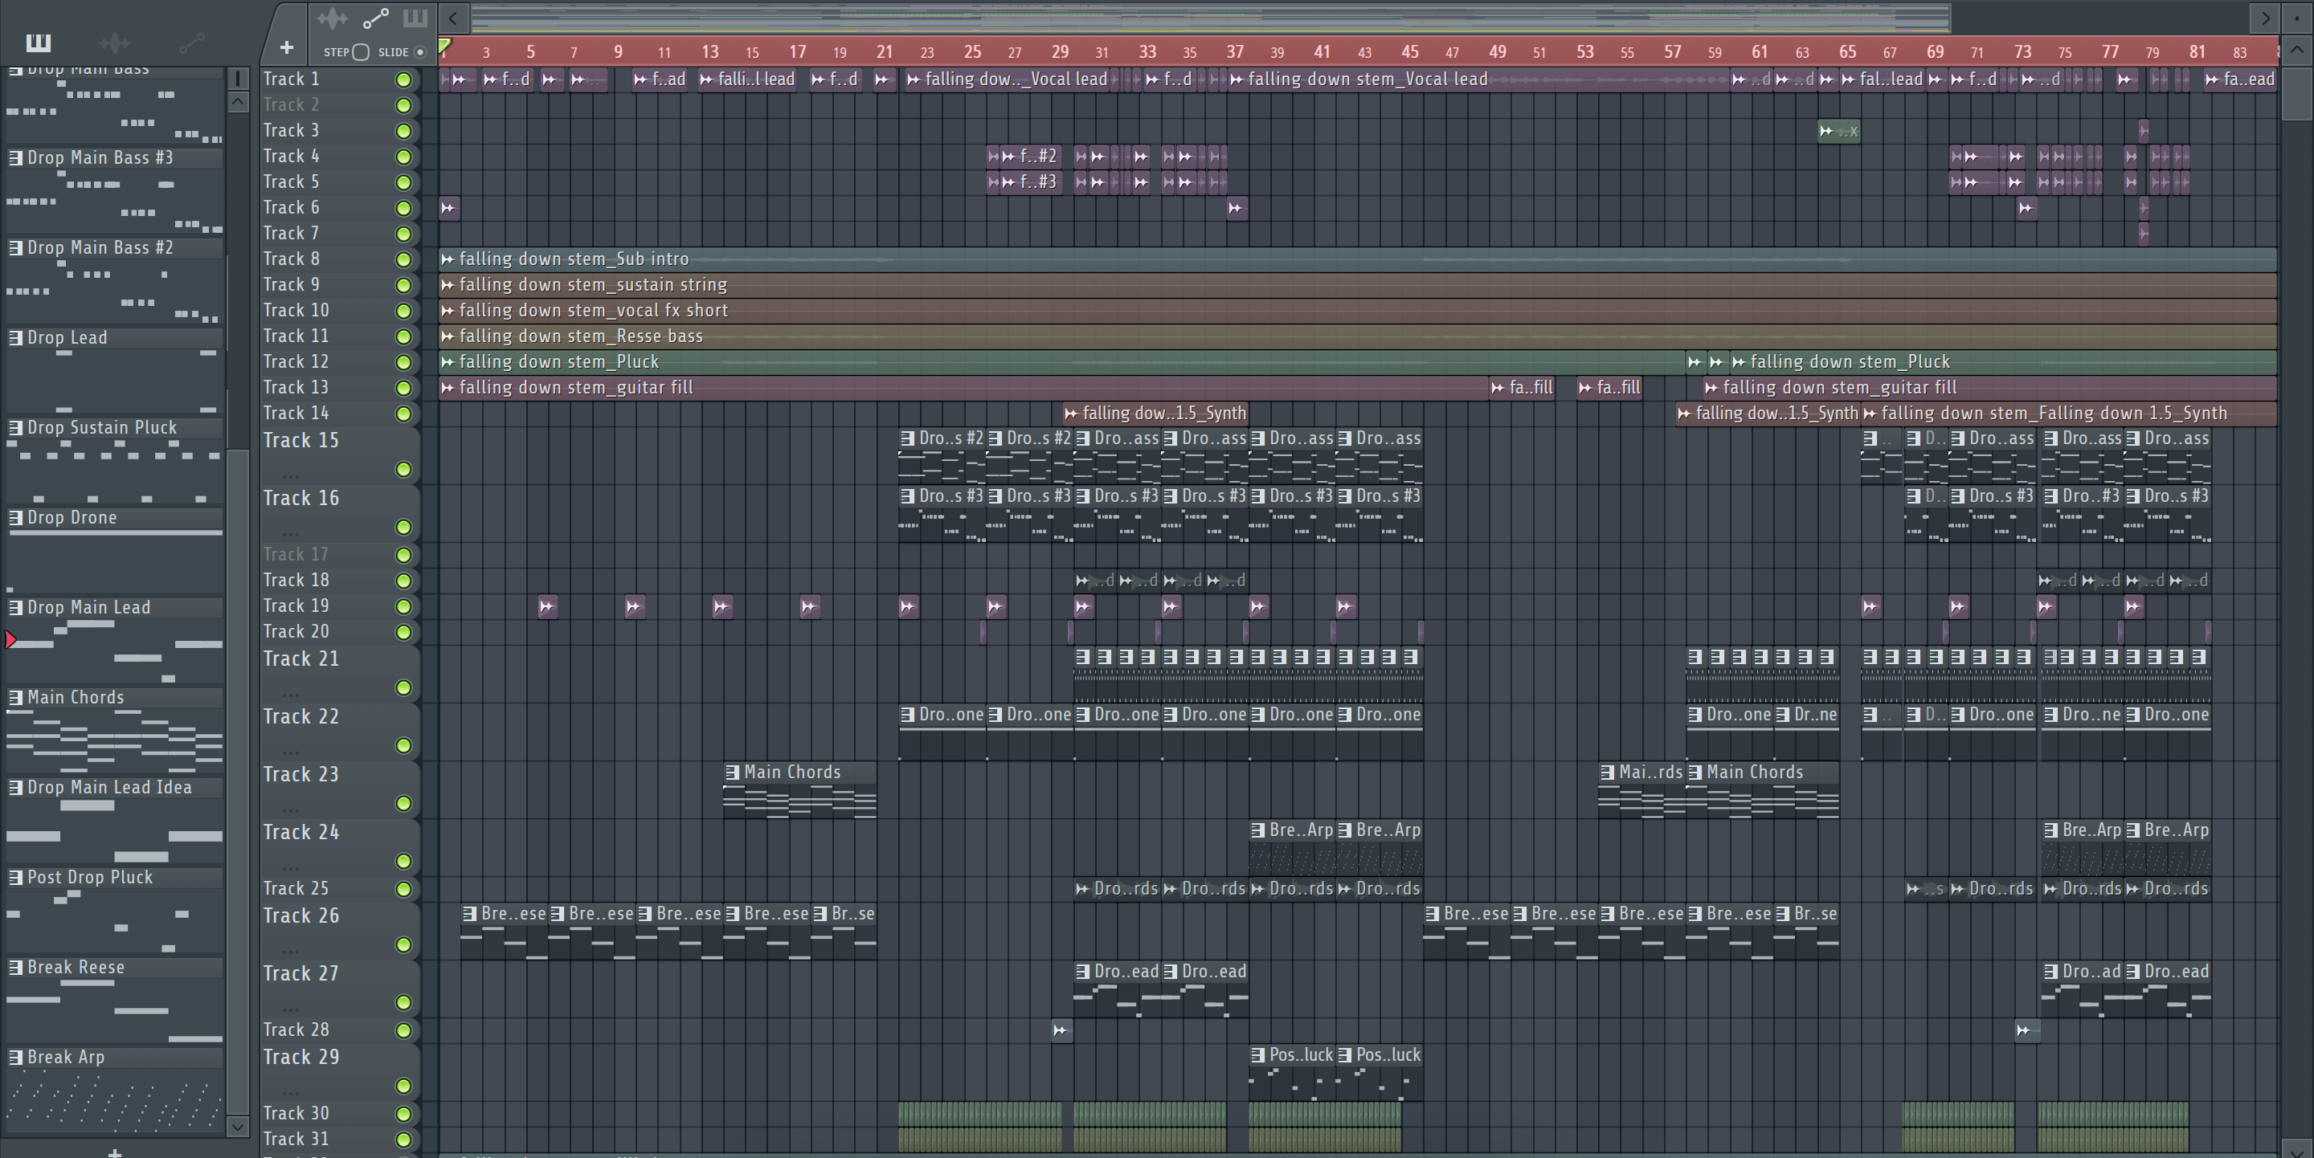Click the audio clip icon on Track 28 near bar 29
This screenshot has width=2314, height=1158.
(x=1060, y=1030)
